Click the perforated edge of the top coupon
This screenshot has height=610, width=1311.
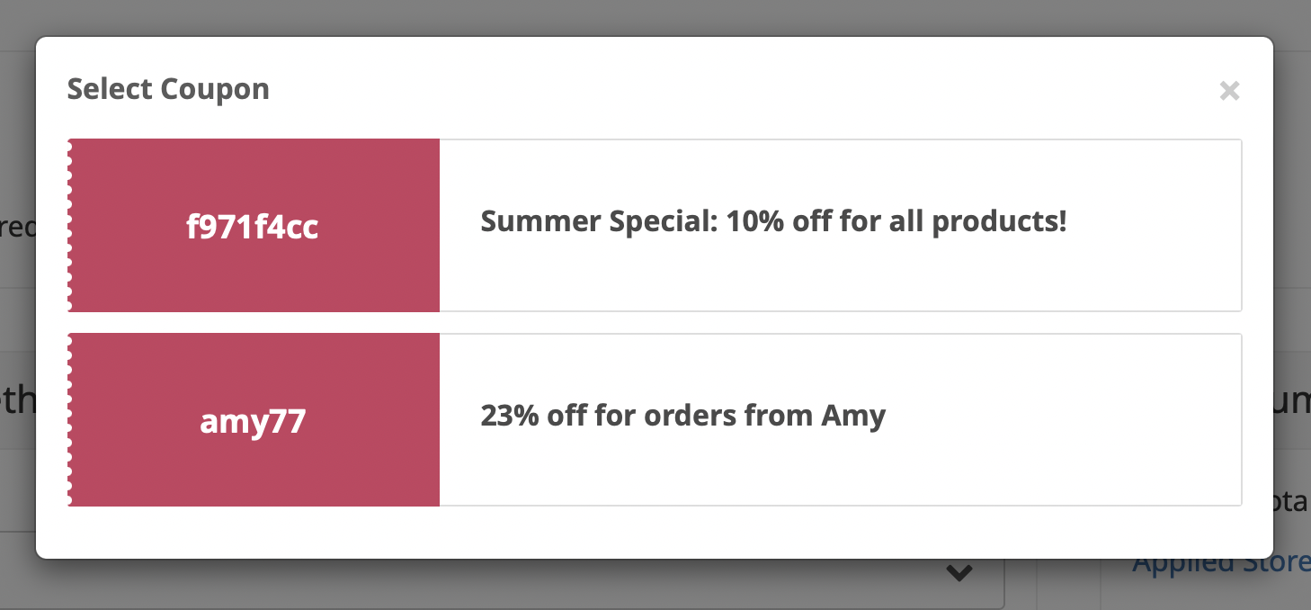pos(70,225)
